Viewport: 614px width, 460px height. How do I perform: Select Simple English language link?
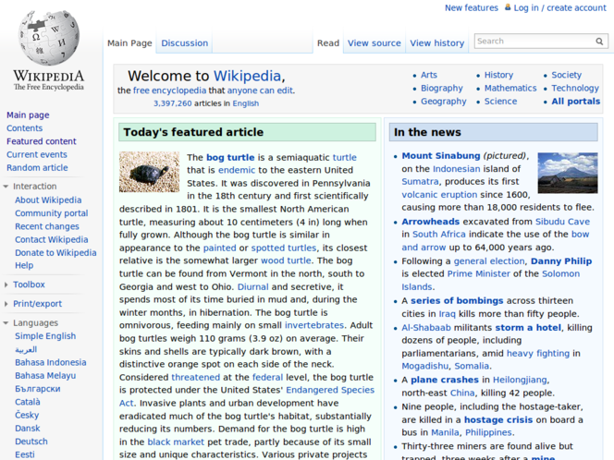[x=45, y=337]
